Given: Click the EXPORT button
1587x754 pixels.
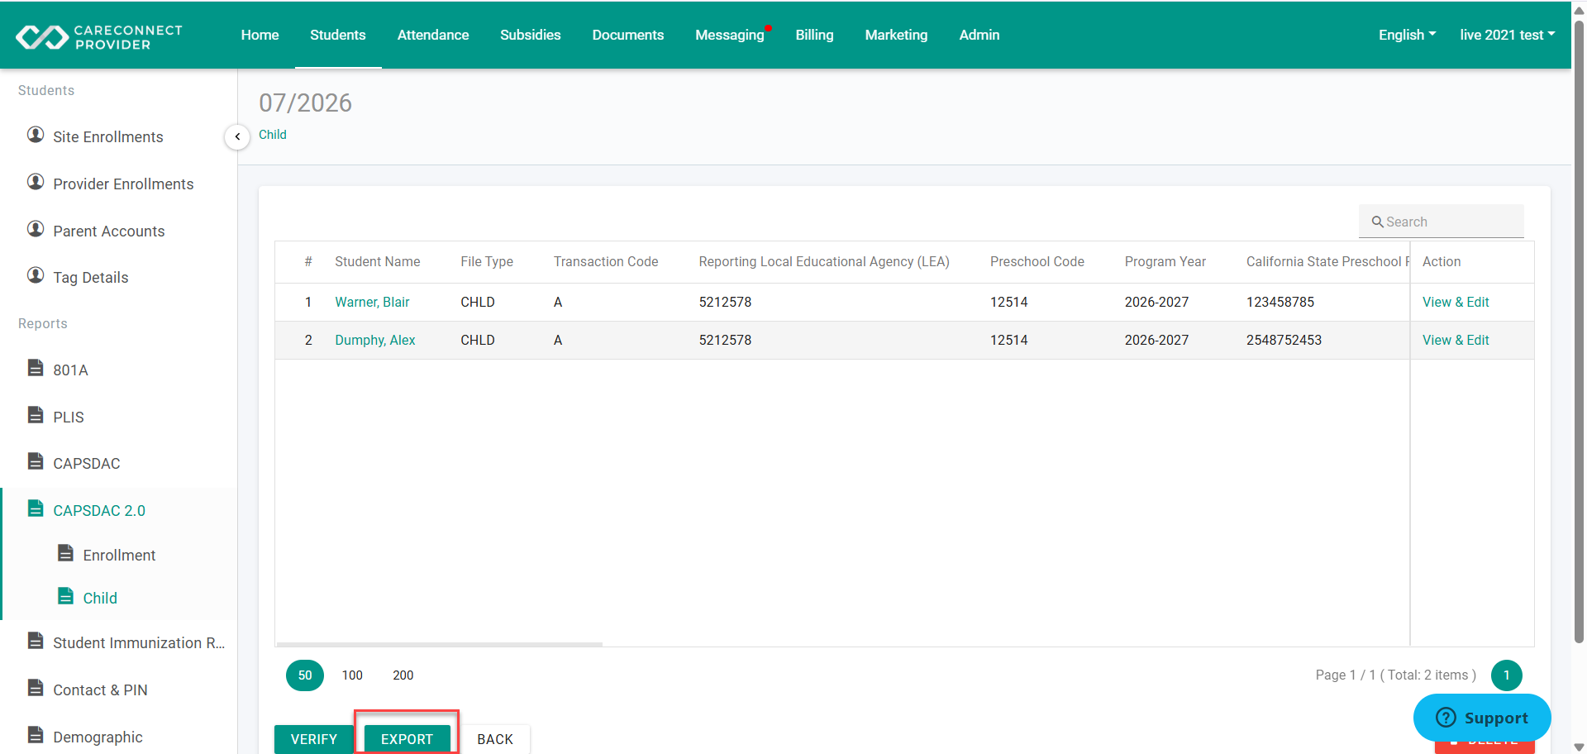Looking at the screenshot, I should [x=407, y=739].
